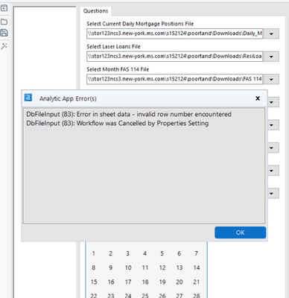Screen dimensions: 289x298
Task: Select day 12 in the calendar
Action: tap(162, 267)
